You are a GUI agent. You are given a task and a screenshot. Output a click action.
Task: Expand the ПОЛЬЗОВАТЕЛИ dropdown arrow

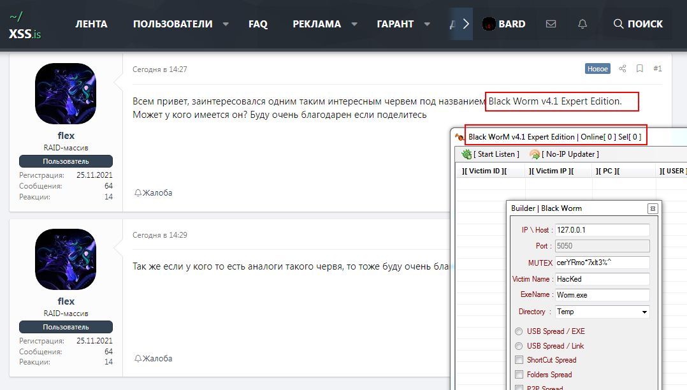226,24
